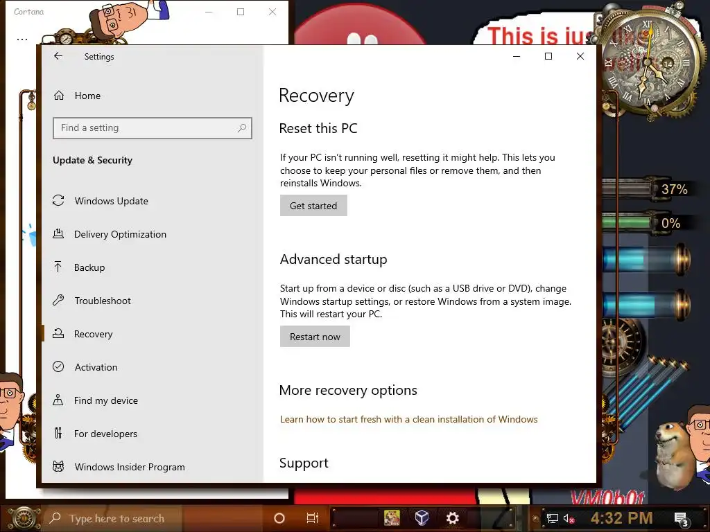The image size is (710, 532).
Task: Open the notification center icon
Action: (681, 519)
